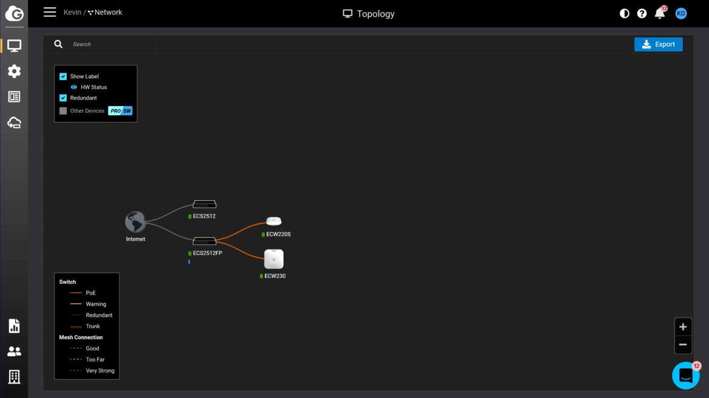This screenshot has height=398, width=709.
Task: Click the Internet node label
Action: coord(136,239)
